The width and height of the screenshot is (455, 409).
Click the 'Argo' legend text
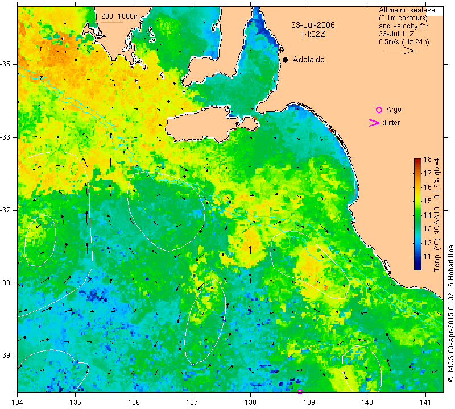point(394,110)
